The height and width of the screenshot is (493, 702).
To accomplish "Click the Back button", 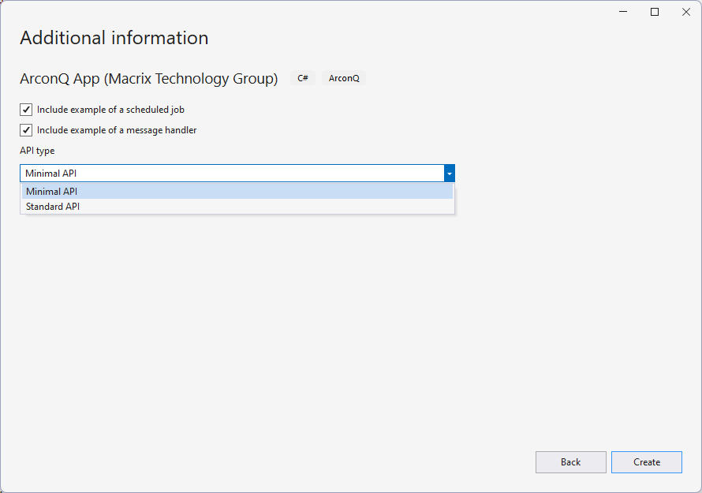I will (571, 462).
